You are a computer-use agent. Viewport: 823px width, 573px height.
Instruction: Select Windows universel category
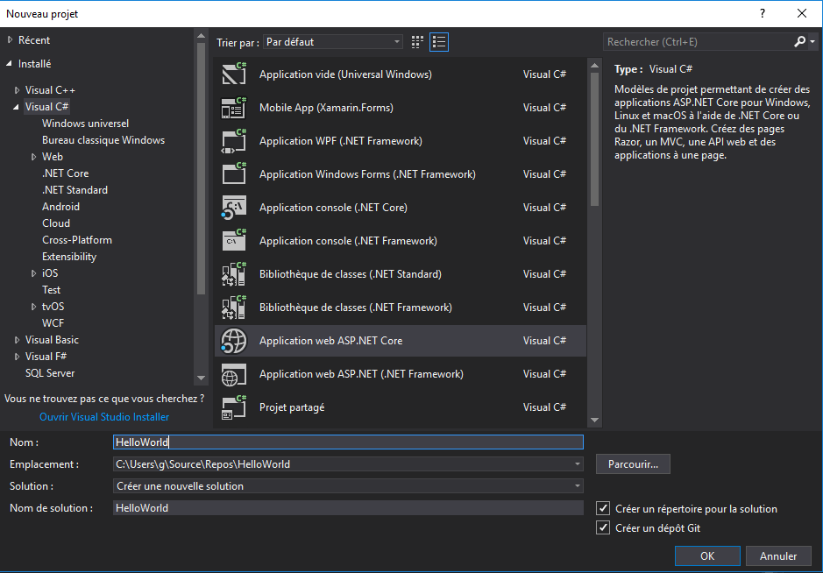point(85,124)
